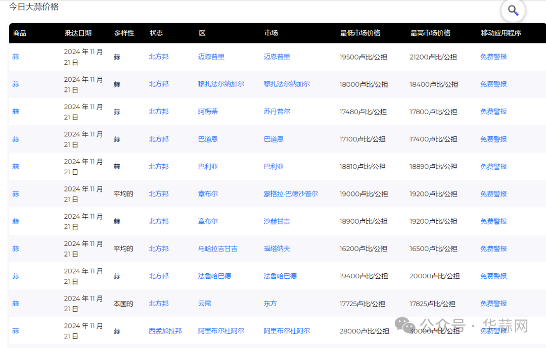
Task: Open the 阿梅蒂 district link
Action: click(x=208, y=111)
